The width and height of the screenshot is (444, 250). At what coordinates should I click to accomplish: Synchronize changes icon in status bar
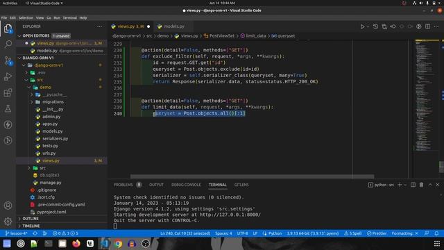[35, 233]
